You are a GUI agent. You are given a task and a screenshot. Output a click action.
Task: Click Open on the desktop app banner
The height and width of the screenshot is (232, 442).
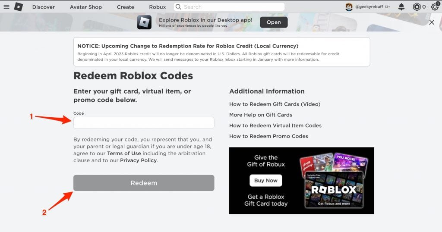point(274,22)
